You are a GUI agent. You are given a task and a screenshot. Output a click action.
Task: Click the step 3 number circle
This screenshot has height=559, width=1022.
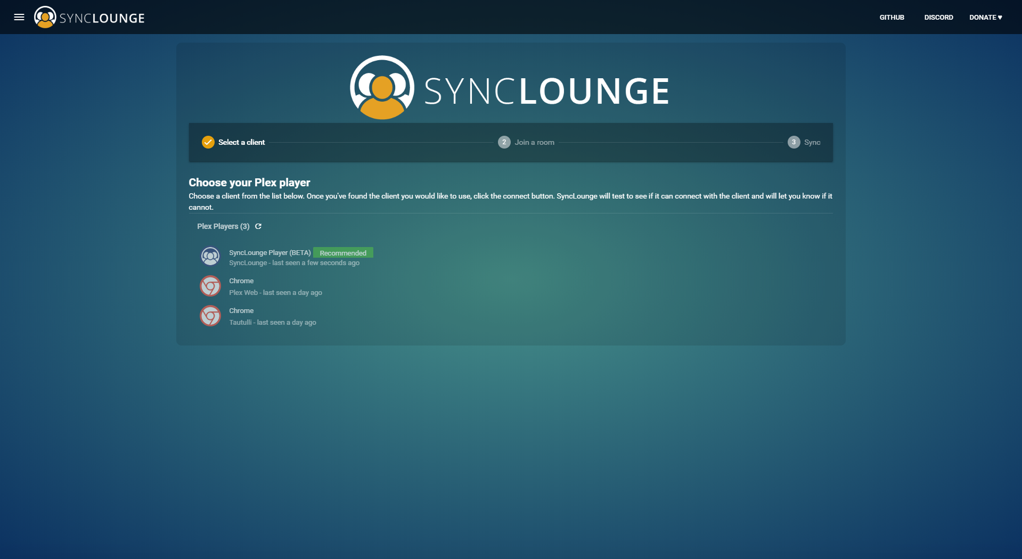tap(794, 142)
